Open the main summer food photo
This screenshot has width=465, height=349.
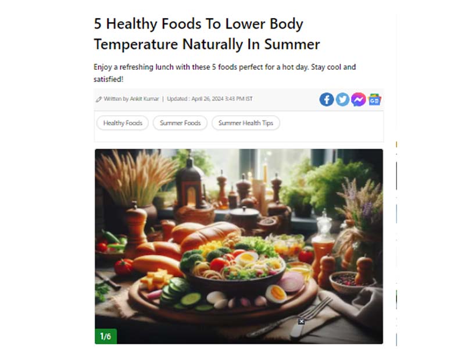coord(239,246)
